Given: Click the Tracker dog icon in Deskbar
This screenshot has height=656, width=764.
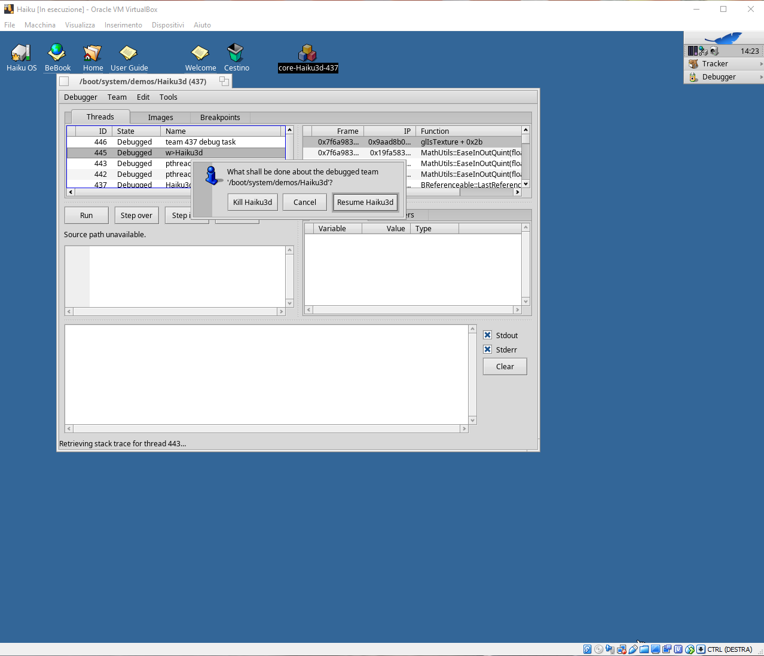Looking at the screenshot, I should pyautogui.click(x=693, y=64).
